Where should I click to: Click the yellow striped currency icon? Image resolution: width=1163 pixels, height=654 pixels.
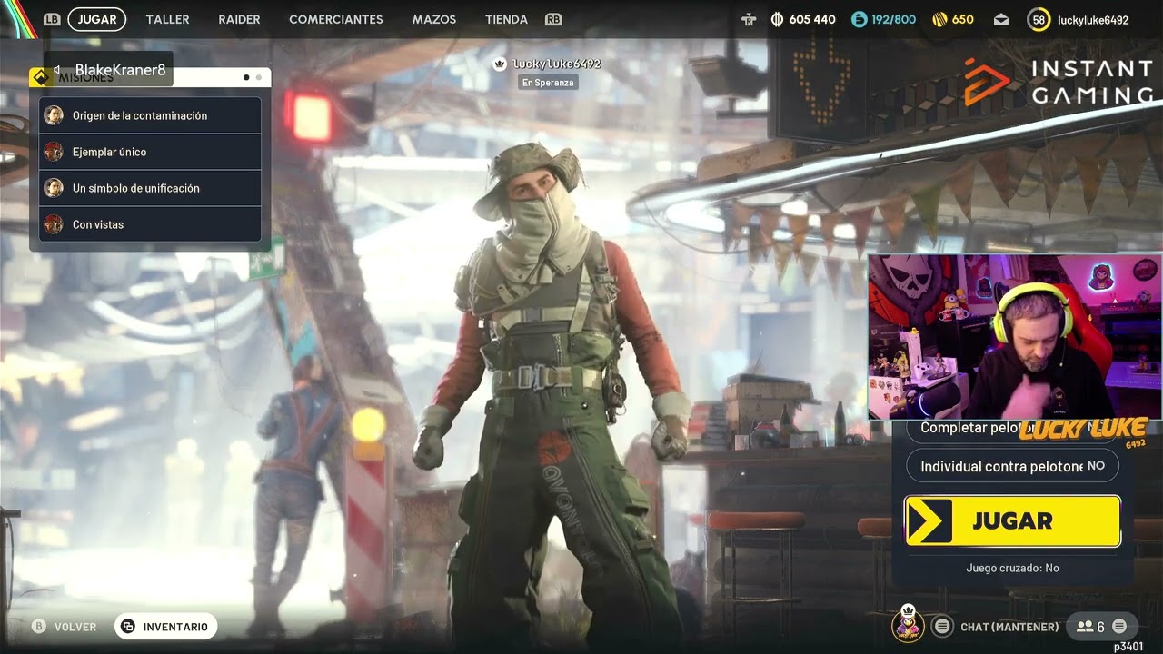[x=939, y=19]
